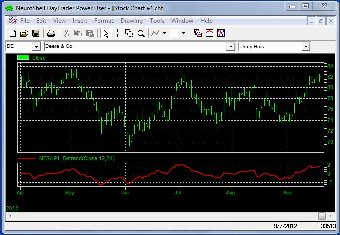Viewport: 340px width, 235px height.
Task: Click the chart pages toolbar icon
Action: (198, 33)
